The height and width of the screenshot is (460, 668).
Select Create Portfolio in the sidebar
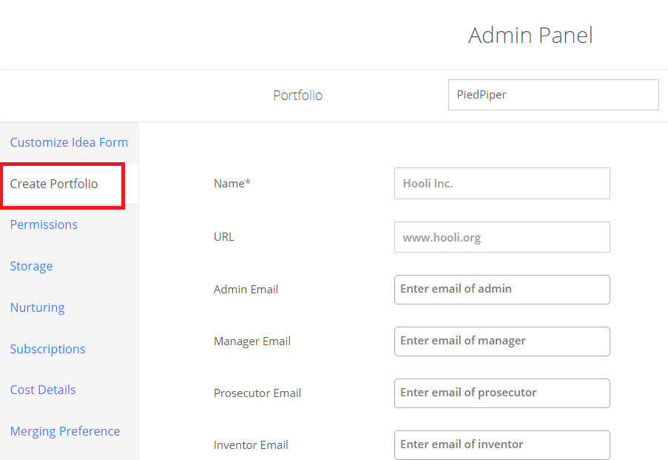(x=54, y=184)
